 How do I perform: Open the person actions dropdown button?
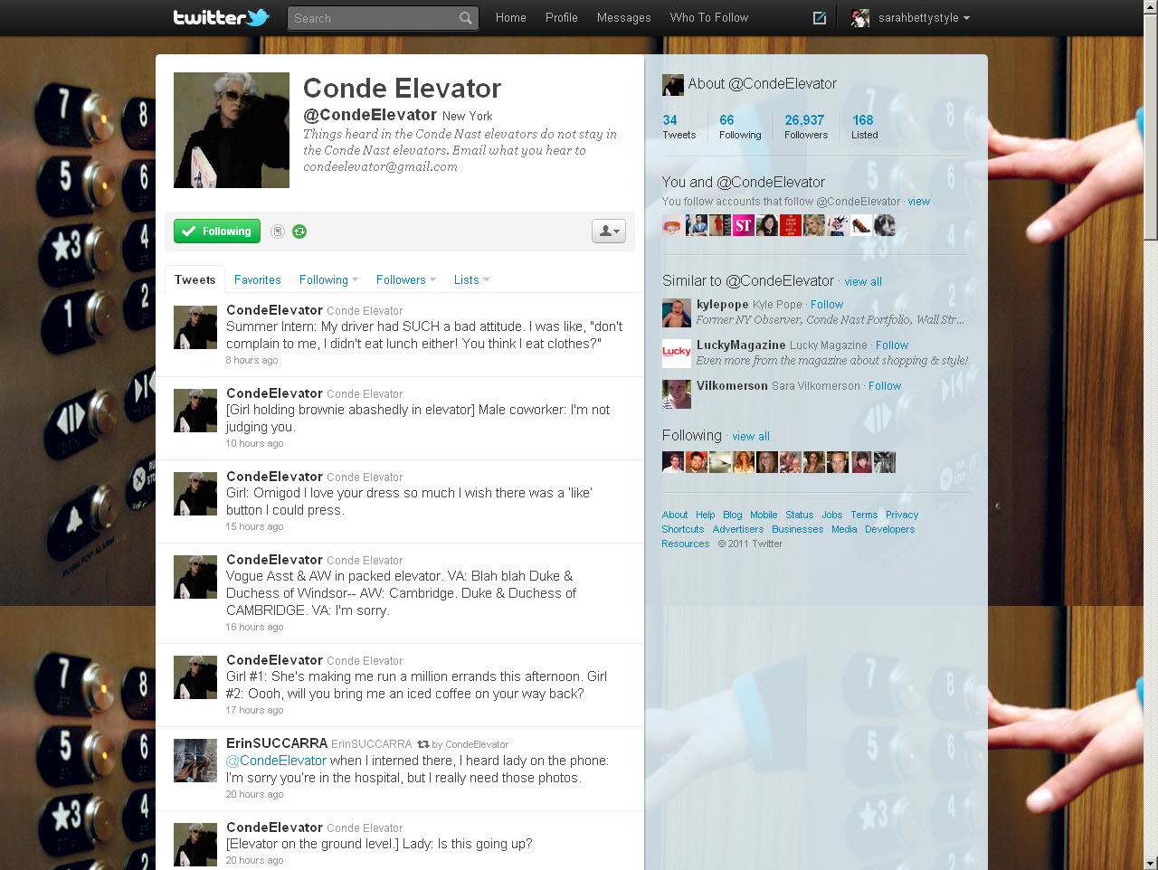(609, 232)
